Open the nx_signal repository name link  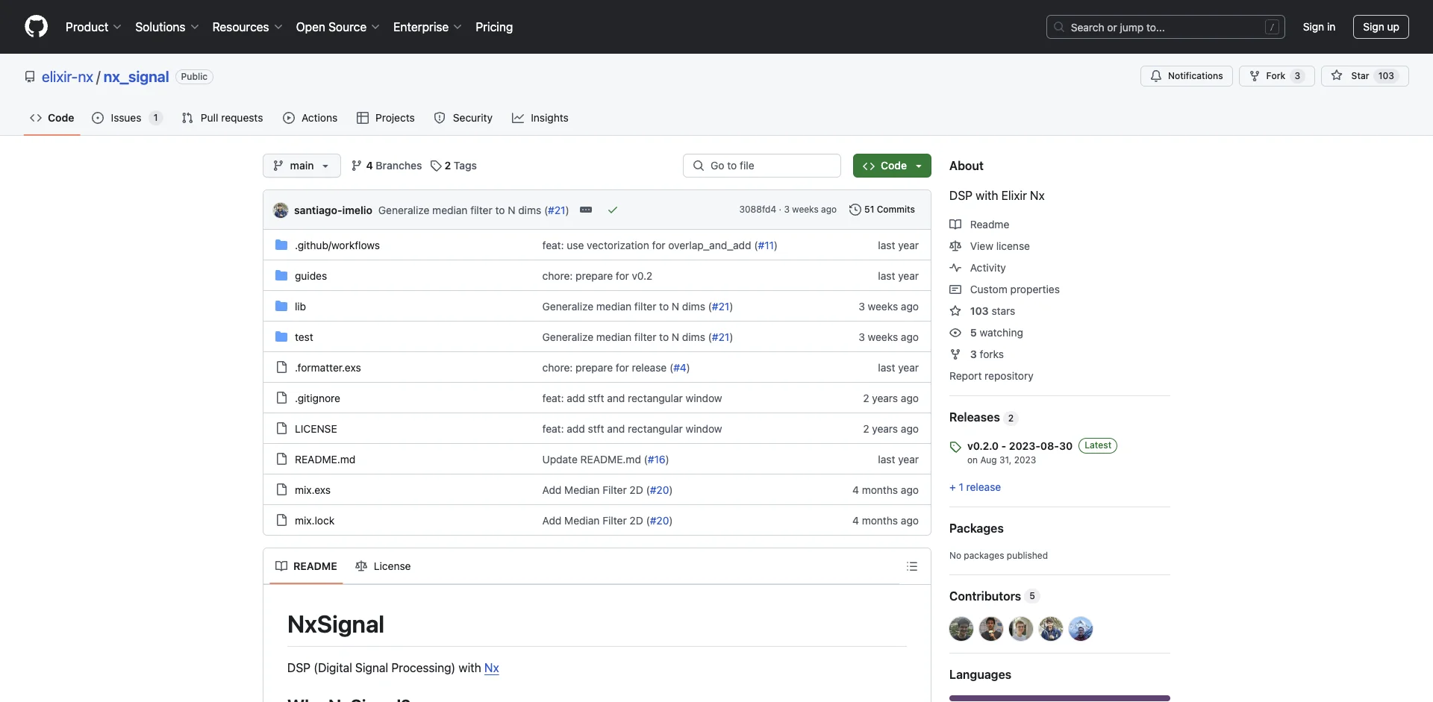tap(136, 77)
